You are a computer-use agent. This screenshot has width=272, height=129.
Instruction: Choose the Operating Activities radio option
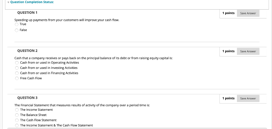tap(17, 63)
